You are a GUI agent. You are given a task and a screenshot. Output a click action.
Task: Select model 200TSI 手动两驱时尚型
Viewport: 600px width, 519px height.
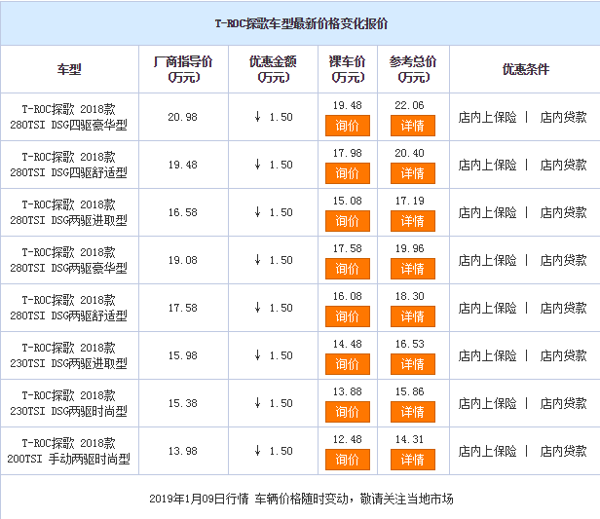point(68,451)
